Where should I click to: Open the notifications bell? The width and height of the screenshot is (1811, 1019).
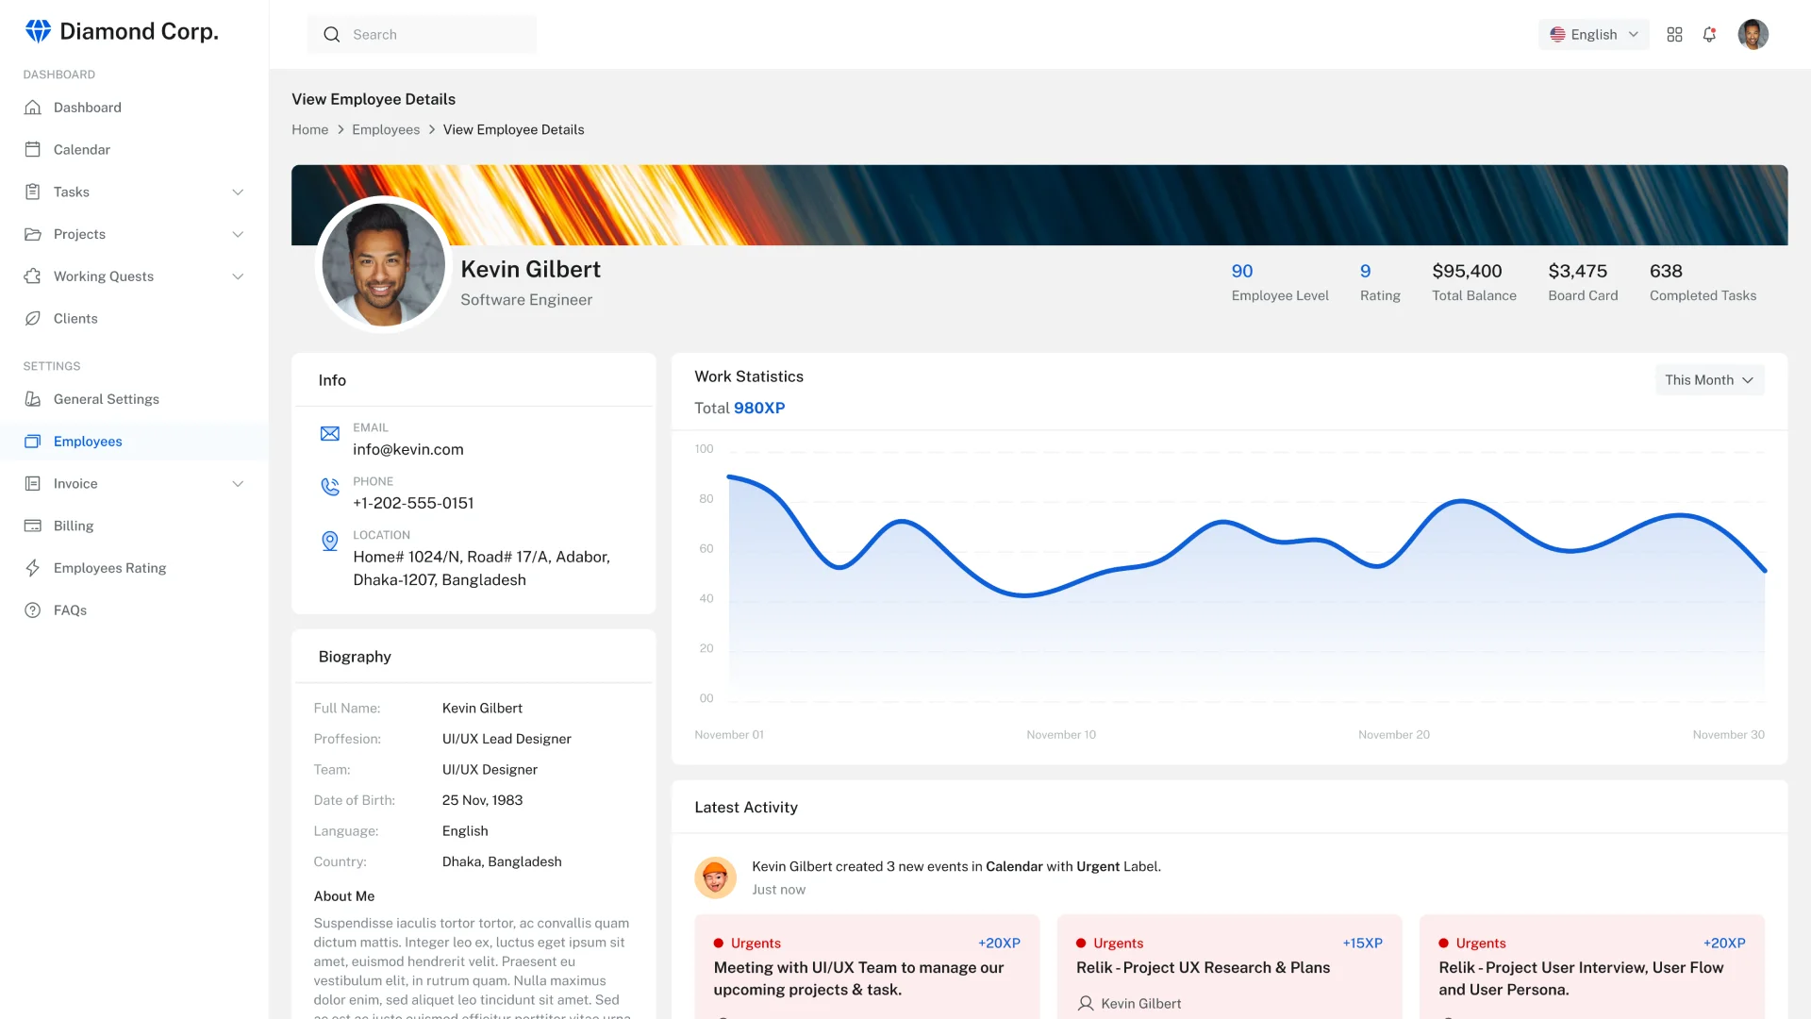(x=1709, y=35)
